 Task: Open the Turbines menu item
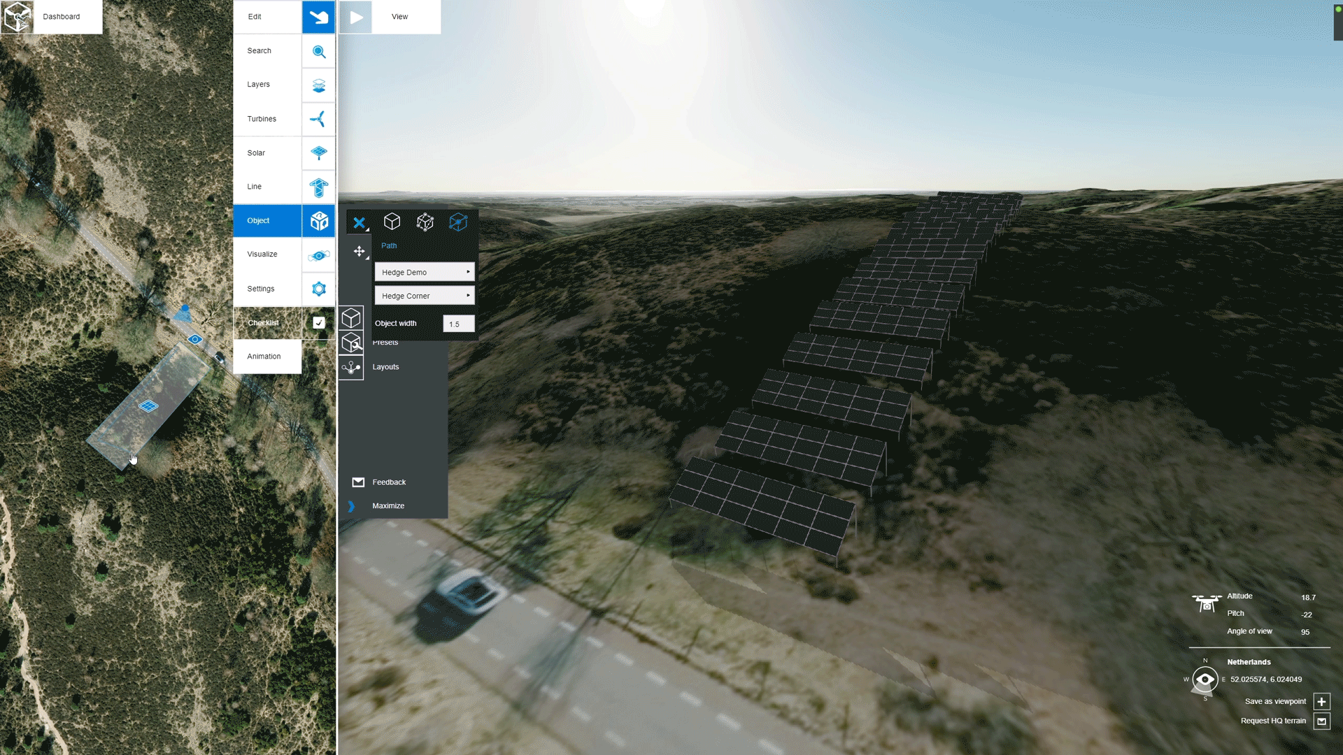pyautogui.click(x=267, y=119)
